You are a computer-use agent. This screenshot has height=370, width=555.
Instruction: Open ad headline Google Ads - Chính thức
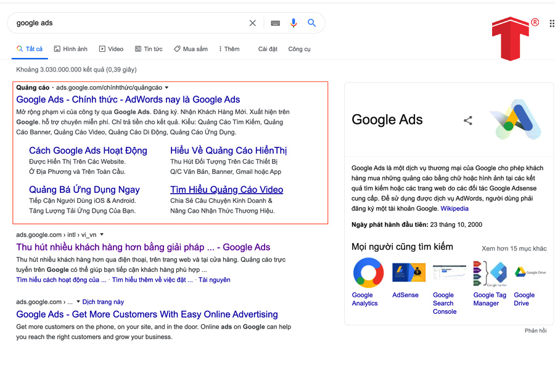coord(128,99)
